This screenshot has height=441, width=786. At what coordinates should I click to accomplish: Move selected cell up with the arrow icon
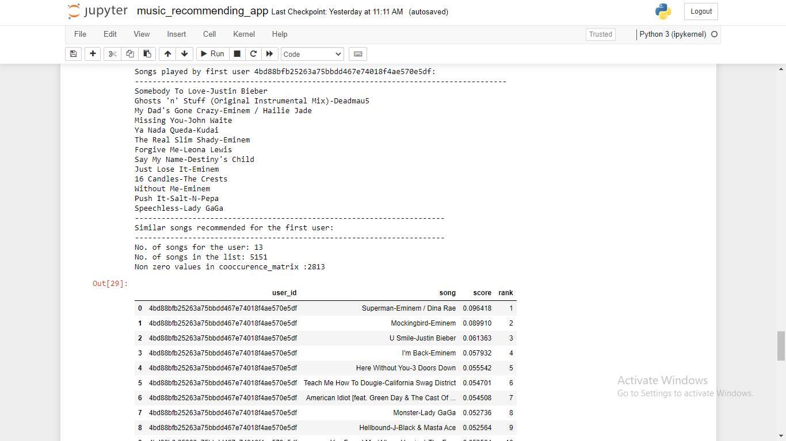tap(167, 53)
